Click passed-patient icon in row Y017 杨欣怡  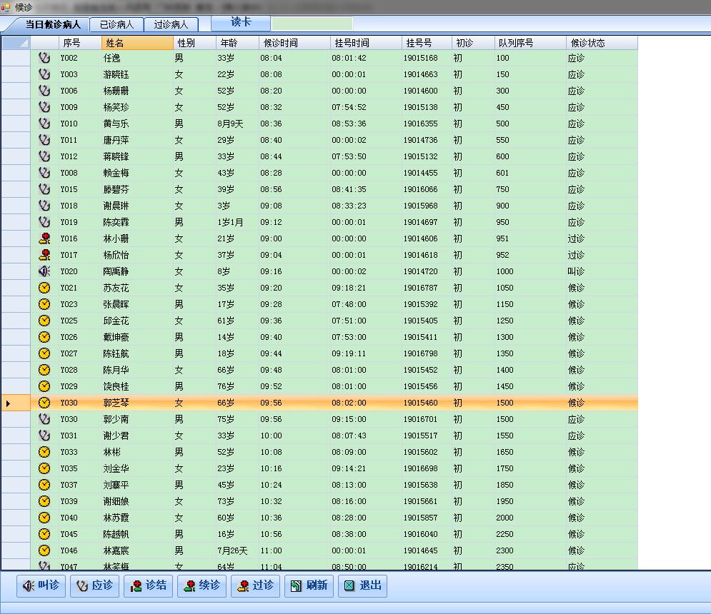[x=44, y=255]
